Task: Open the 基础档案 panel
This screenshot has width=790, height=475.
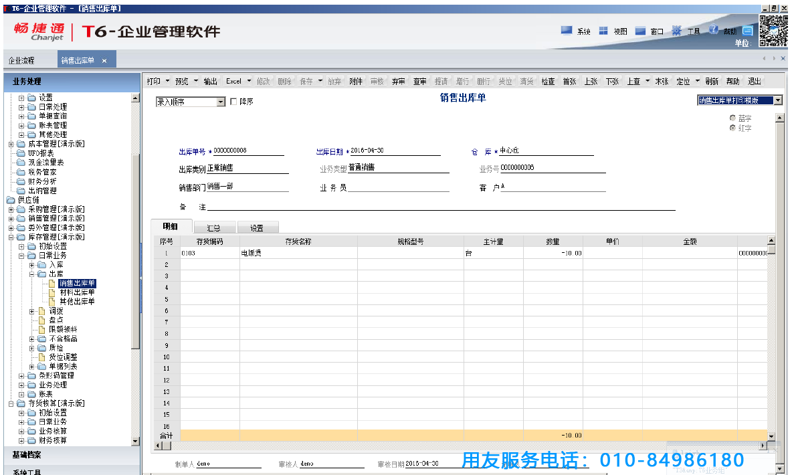Action: (x=72, y=455)
